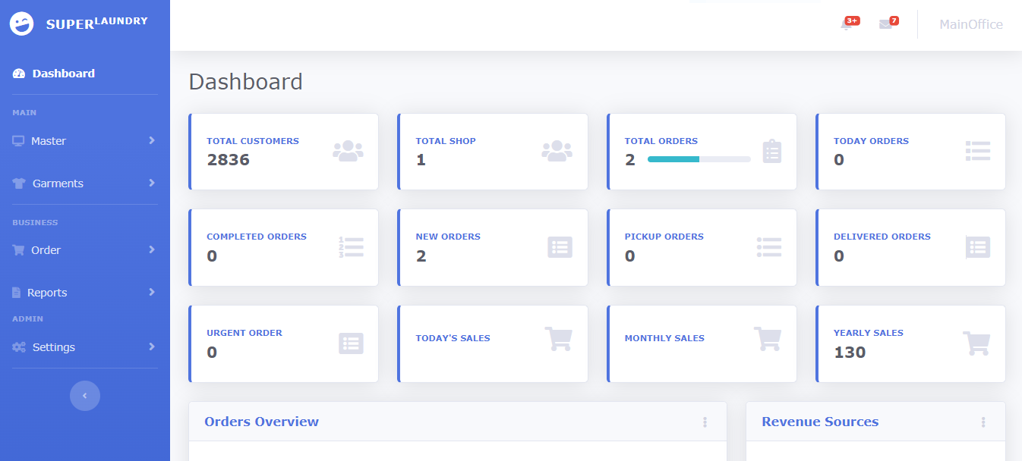Click the URGENT ORDER label
Viewport: 1022px width, 461px height.
(x=244, y=333)
